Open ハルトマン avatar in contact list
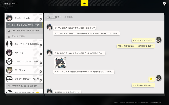This screenshot has width=169, height=105. [9, 52]
